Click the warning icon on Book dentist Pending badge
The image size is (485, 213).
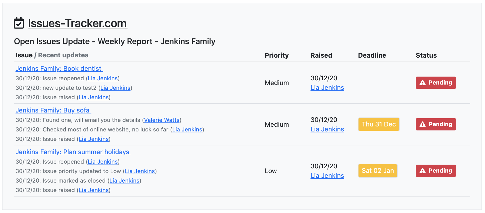pos(423,83)
